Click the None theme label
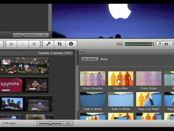 coord(104,59)
